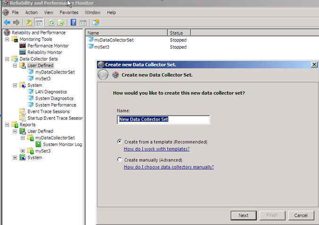319x225 pixels.
Task: Open Help via the blue question mark icon
Action: click(74, 22)
